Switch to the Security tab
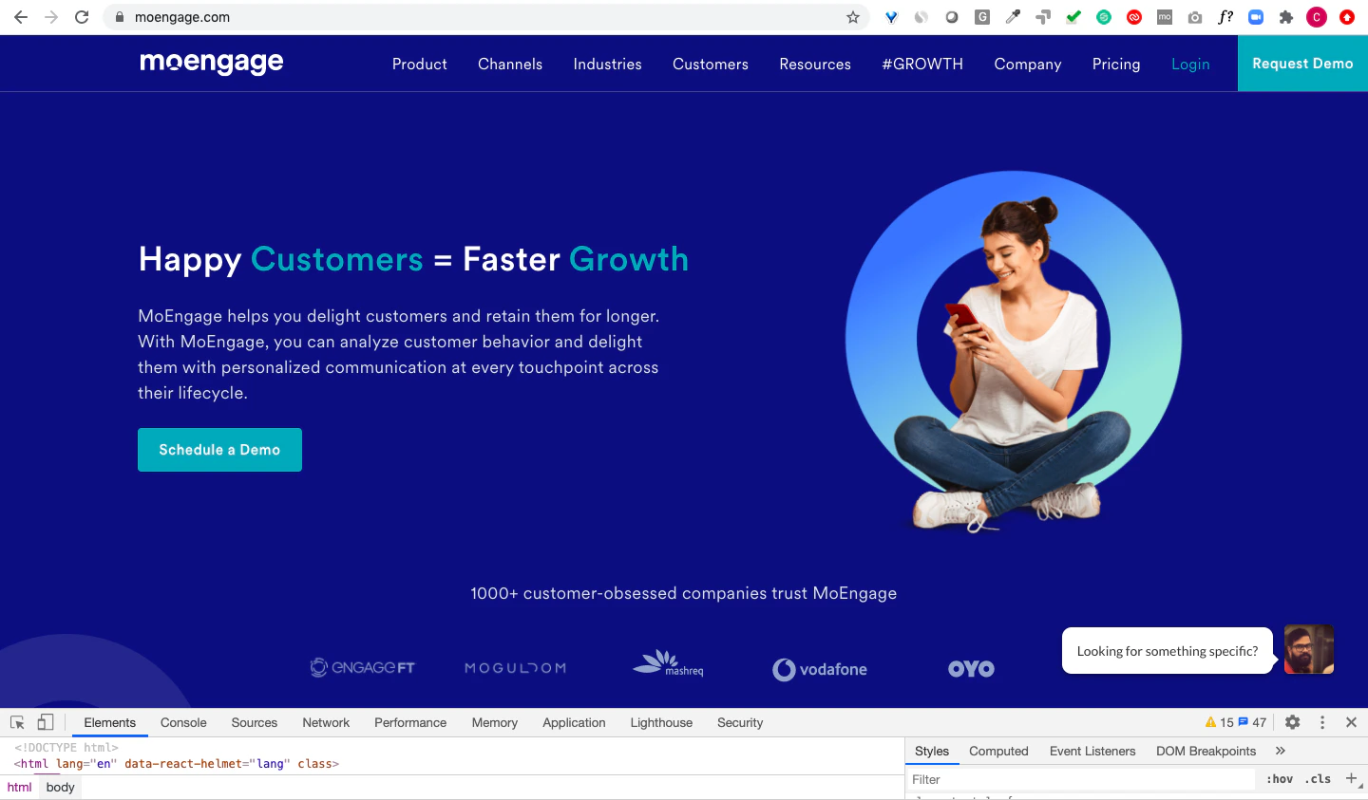This screenshot has width=1368, height=800. tap(740, 722)
